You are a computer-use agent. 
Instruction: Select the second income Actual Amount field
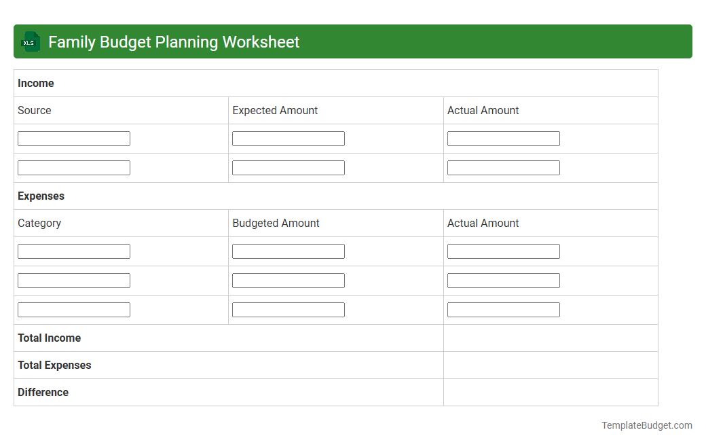503,167
